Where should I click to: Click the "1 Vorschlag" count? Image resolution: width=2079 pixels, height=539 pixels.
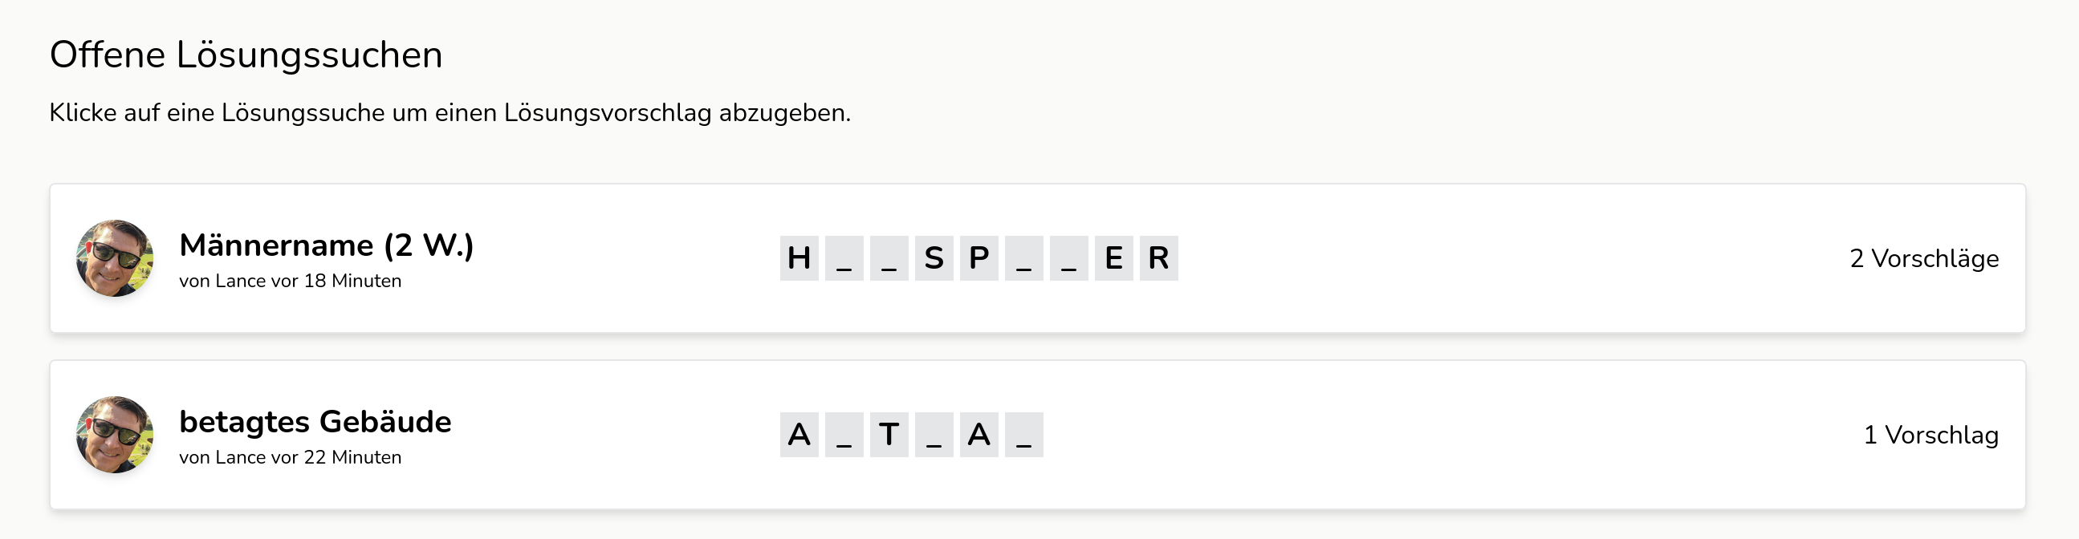(1930, 435)
